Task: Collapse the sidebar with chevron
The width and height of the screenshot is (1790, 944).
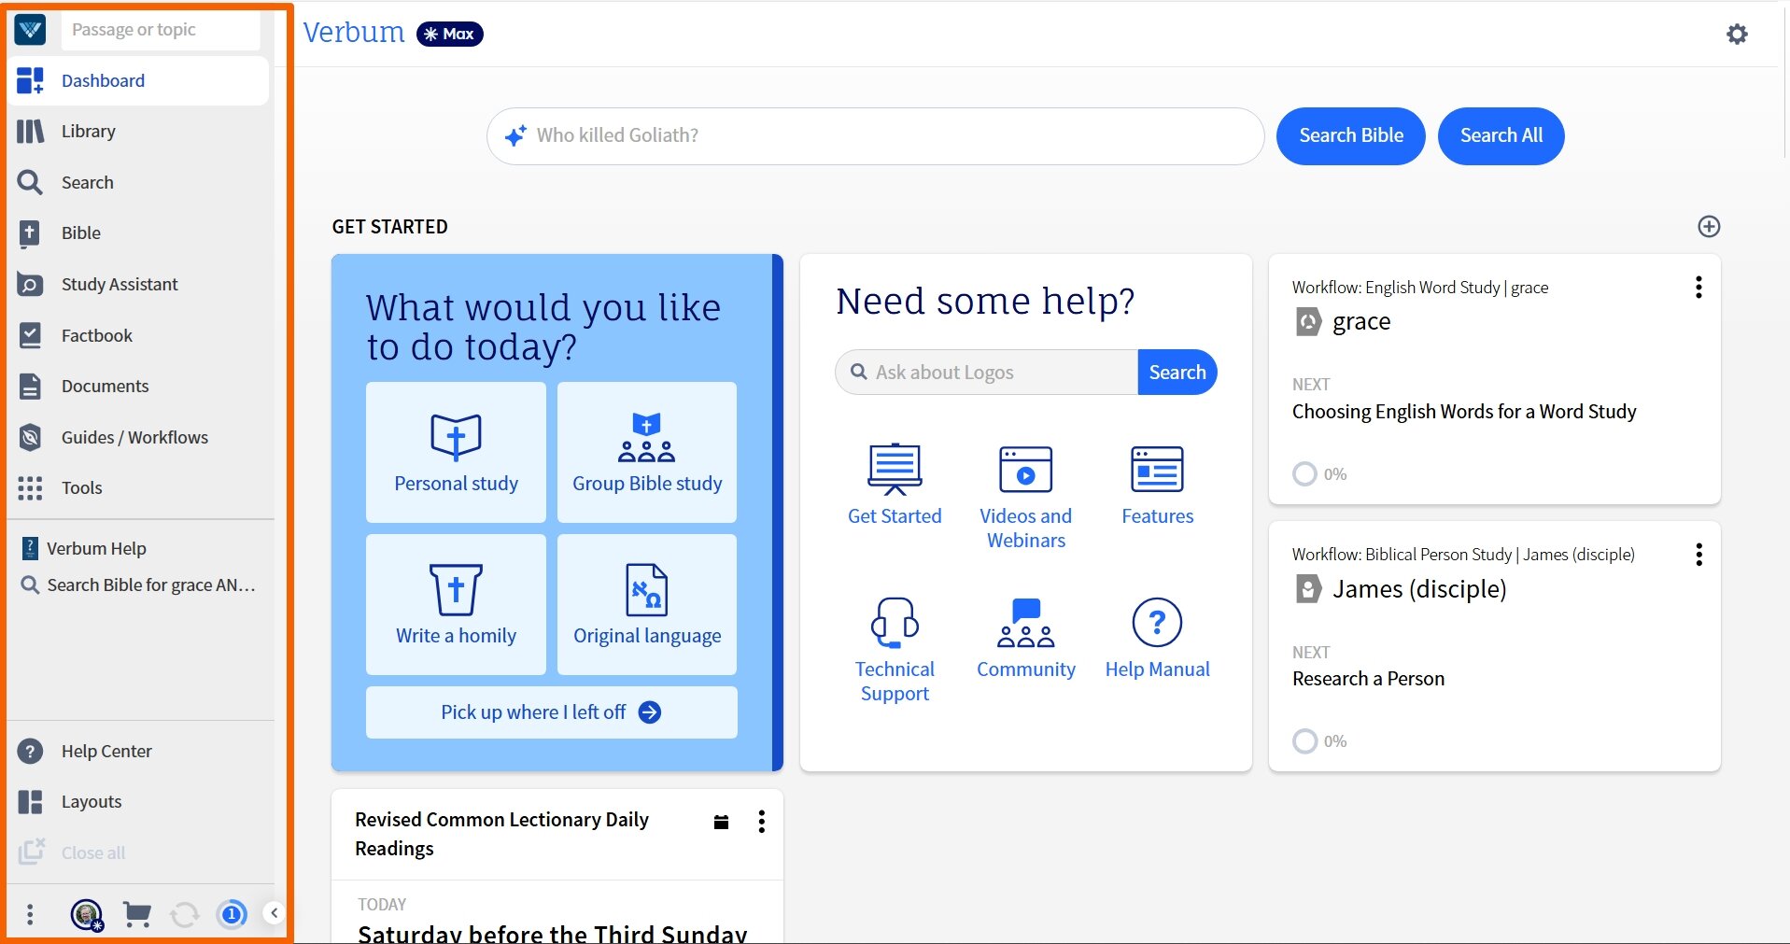Action: pos(274,913)
